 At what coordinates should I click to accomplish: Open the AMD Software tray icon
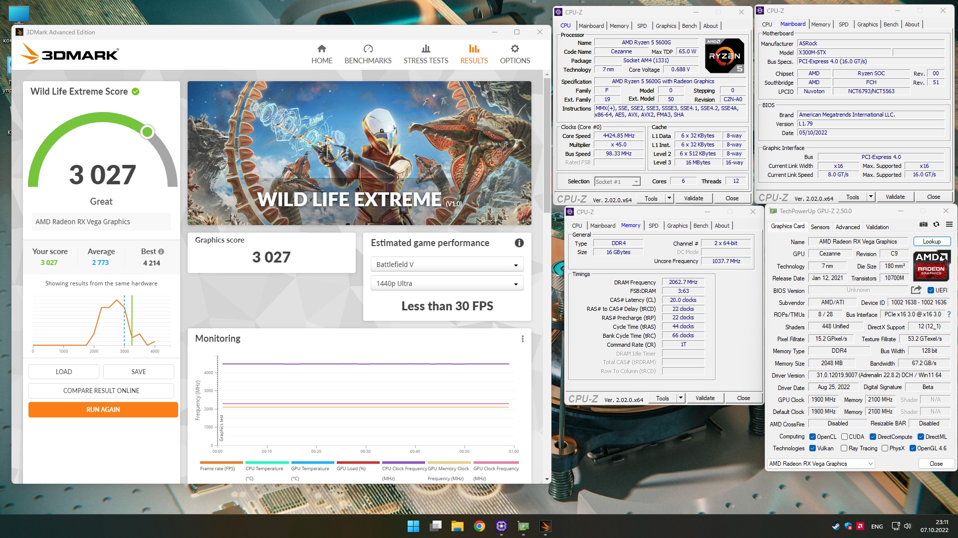(860, 526)
